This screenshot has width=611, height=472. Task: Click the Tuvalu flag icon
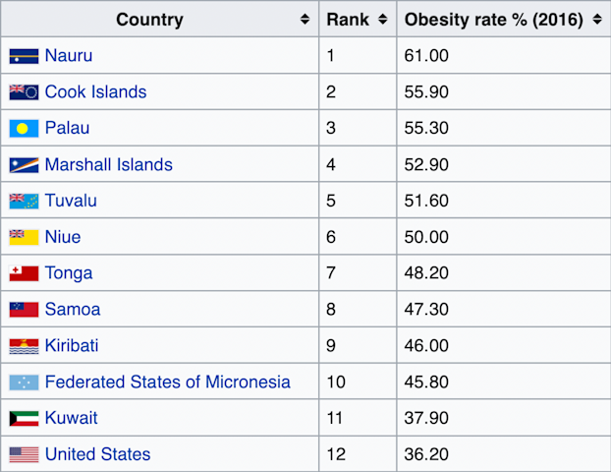(x=24, y=202)
